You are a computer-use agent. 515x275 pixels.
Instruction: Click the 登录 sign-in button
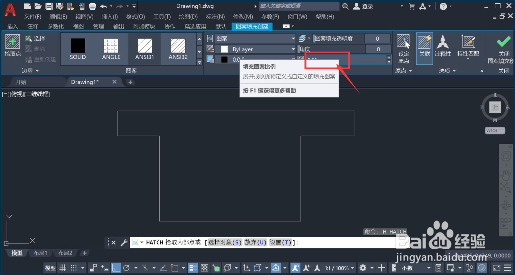[363, 6]
